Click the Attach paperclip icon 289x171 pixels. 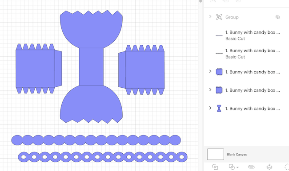(251, 167)
